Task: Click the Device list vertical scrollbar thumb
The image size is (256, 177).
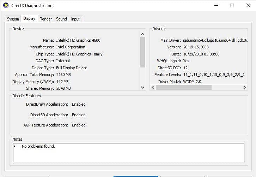Action: click(142, 52)
